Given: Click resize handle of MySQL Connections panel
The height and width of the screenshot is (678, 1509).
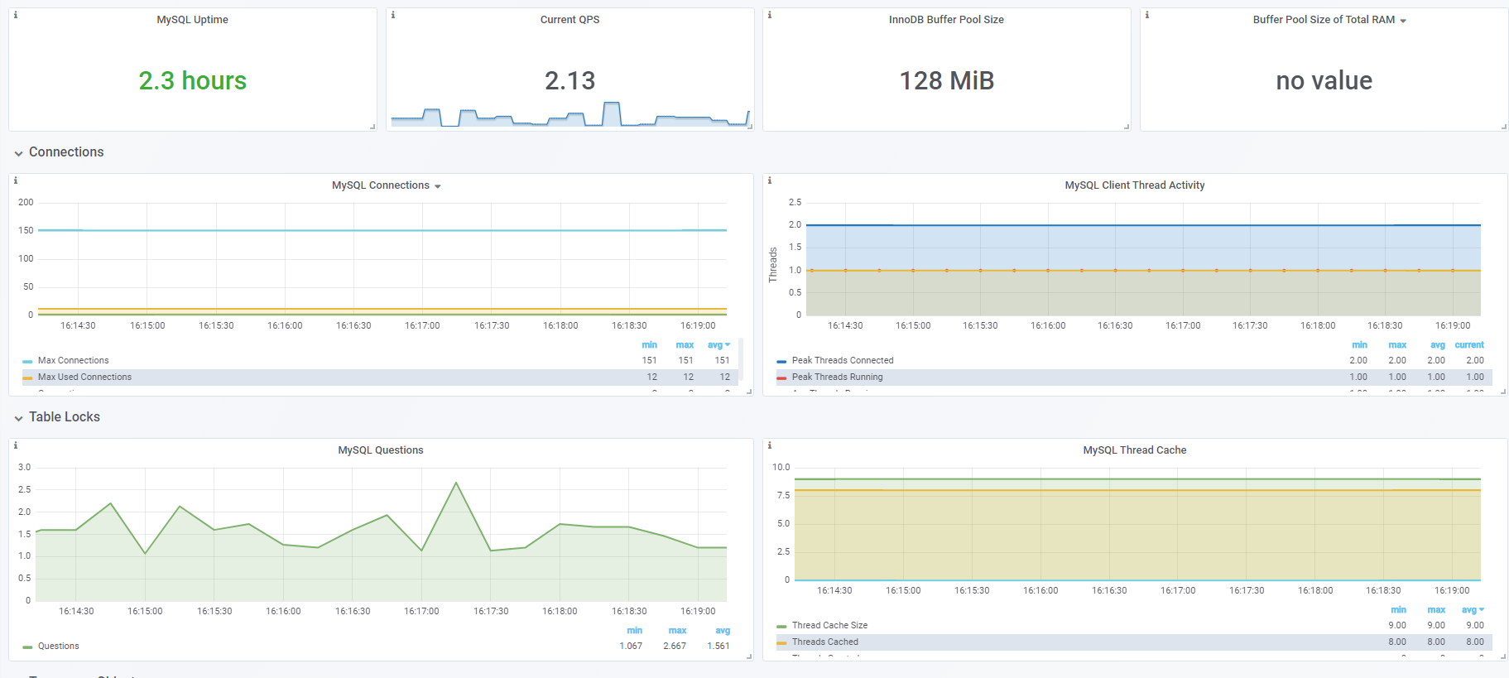Looking at the screenshot, I should [x=749, y=392].
